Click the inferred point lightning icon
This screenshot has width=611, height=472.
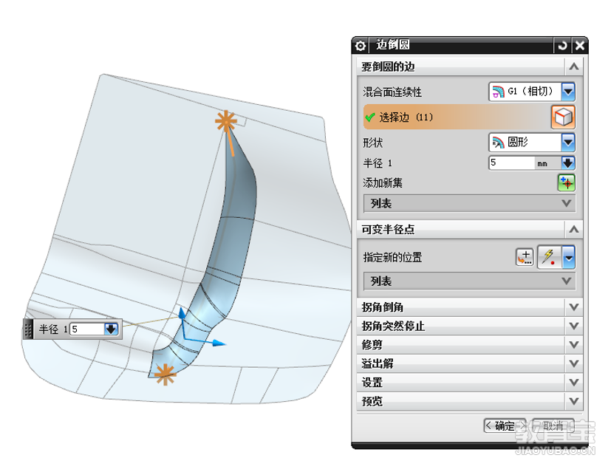point(550,257)
